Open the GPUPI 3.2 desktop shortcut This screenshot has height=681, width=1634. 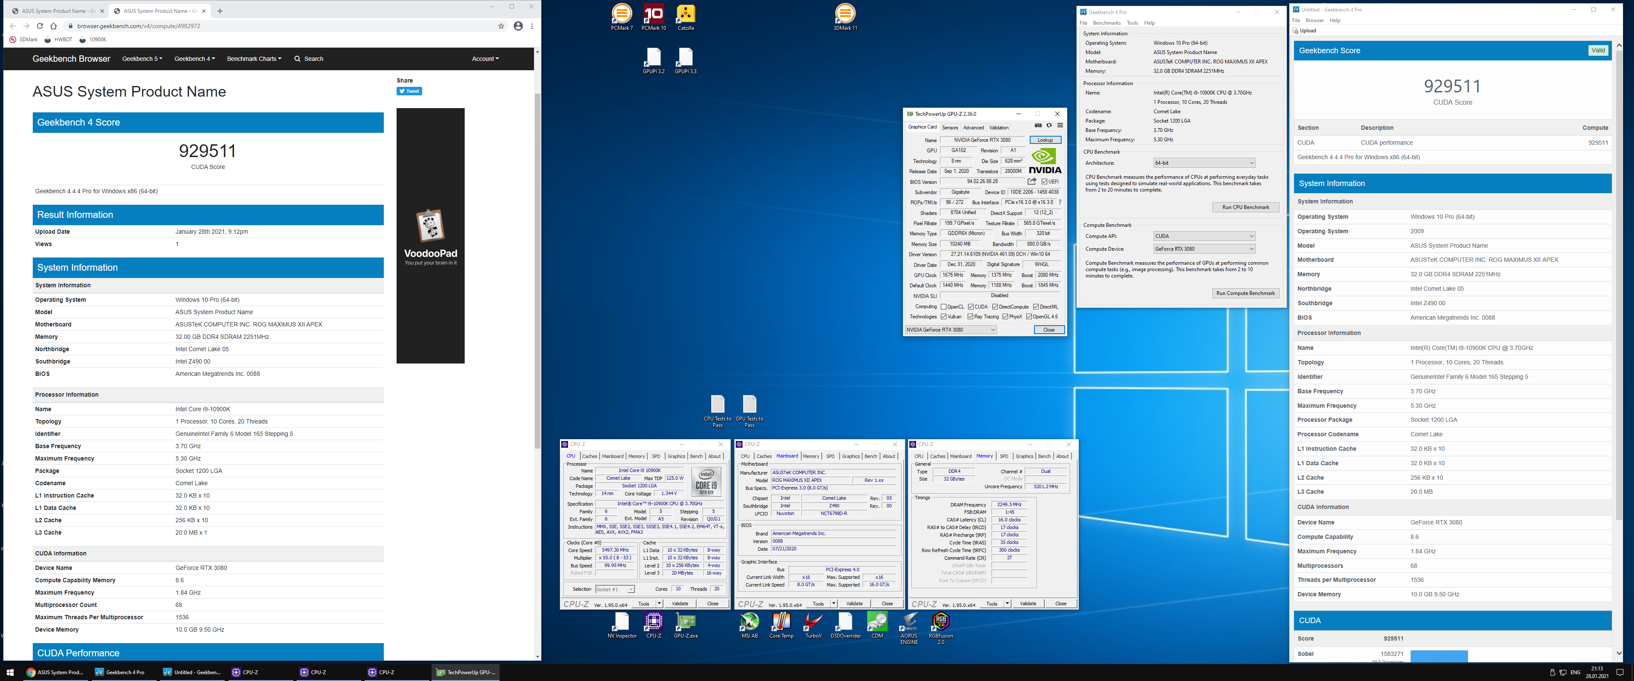[653, 61]
